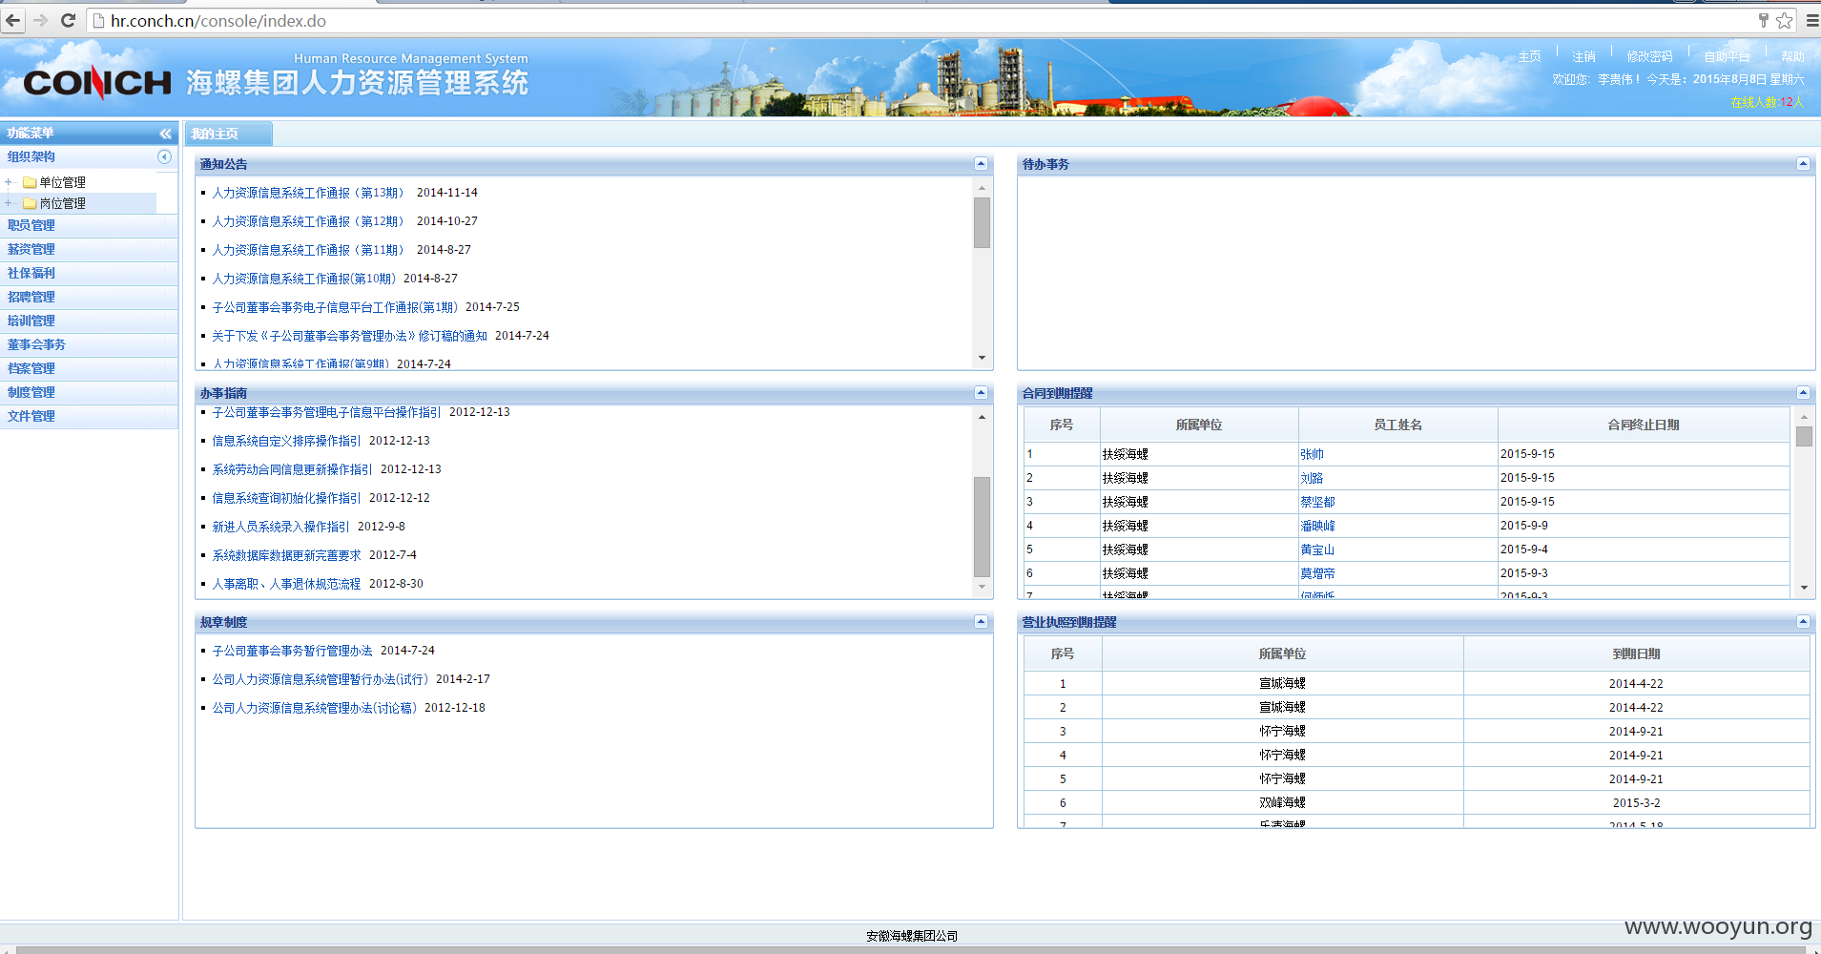Open the 档案管理 menu
The height and width of the screenshot is (954, 1821).
(x=89, y=368)
